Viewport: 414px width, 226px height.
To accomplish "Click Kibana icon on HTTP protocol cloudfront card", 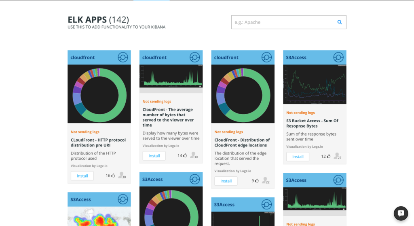I will click(123, 57).
